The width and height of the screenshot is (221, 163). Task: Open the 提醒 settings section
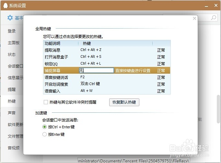(x=12, y=90)
